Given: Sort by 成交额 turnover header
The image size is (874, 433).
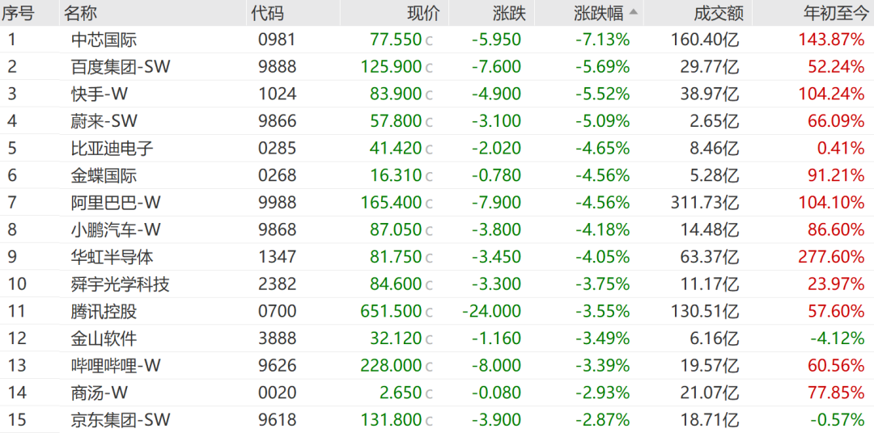Looking at the screenshot, I should (712, 12).
